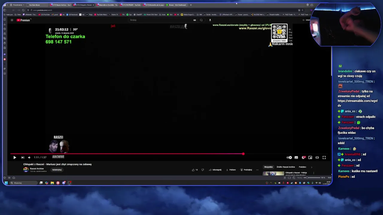The width and height of the screenshot is (383, 215).
Task: Open the ChatGPT bookmark
Action: [138, 15]
